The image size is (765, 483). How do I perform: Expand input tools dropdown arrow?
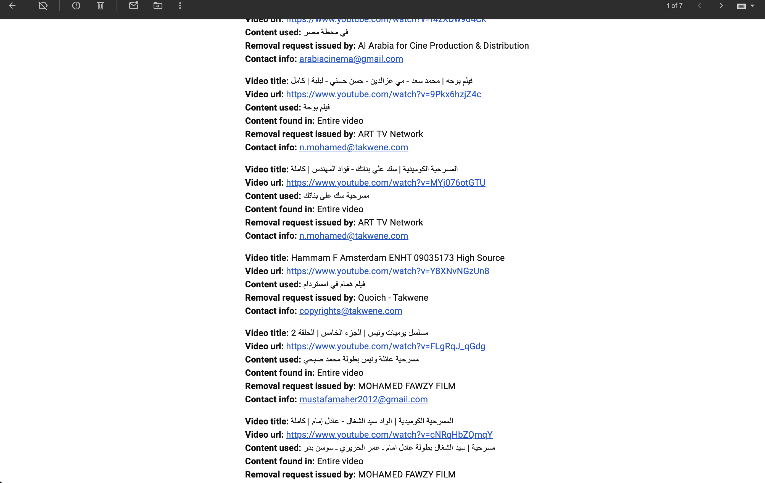[x=752, y=6]
